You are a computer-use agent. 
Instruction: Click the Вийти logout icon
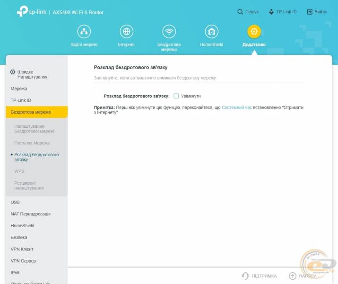(x=310, y=12)
